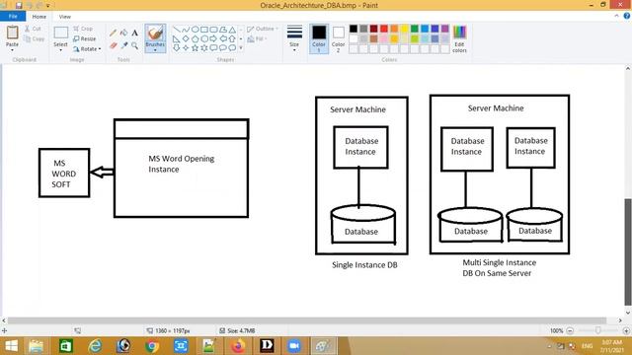Click the zoom in plus button

pos(626,331)
